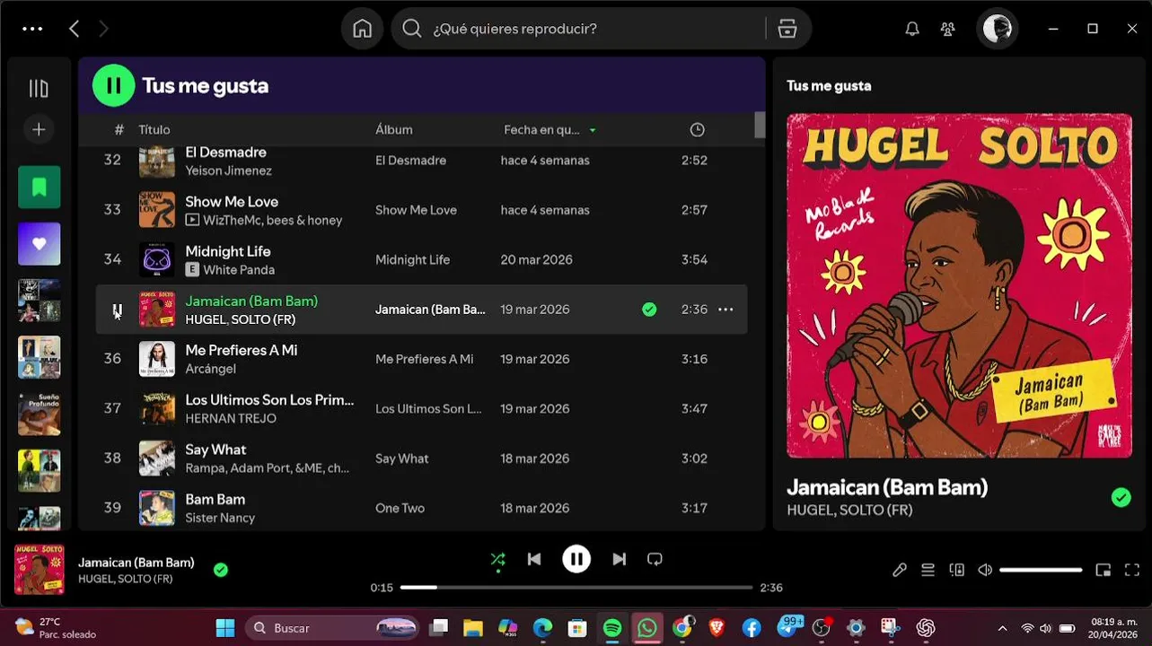The width and height of the screenshot is (1152, 646).
Task: Go forward with the right arrow
Action: click(103, 29)
